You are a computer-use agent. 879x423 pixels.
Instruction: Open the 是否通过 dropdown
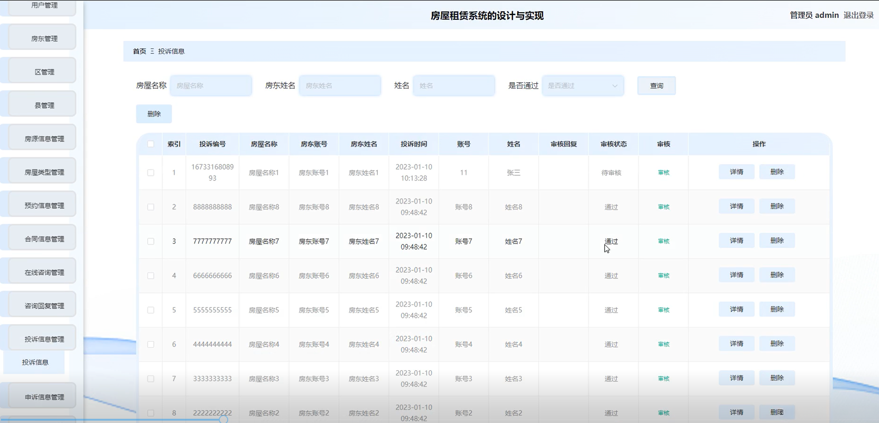[x=583, y=86]
